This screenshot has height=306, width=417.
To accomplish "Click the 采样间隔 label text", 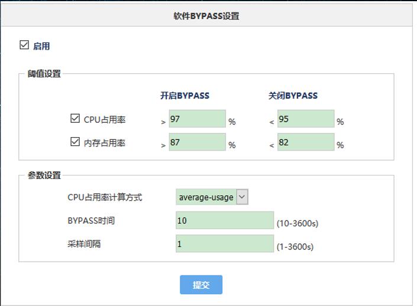I will pos(84,243).
